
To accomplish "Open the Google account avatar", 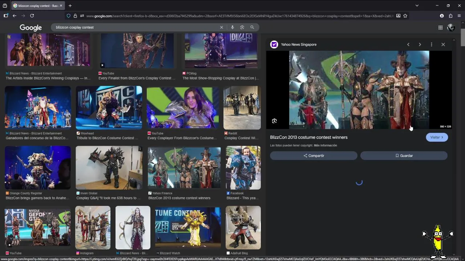I will [x=451, y=28].
